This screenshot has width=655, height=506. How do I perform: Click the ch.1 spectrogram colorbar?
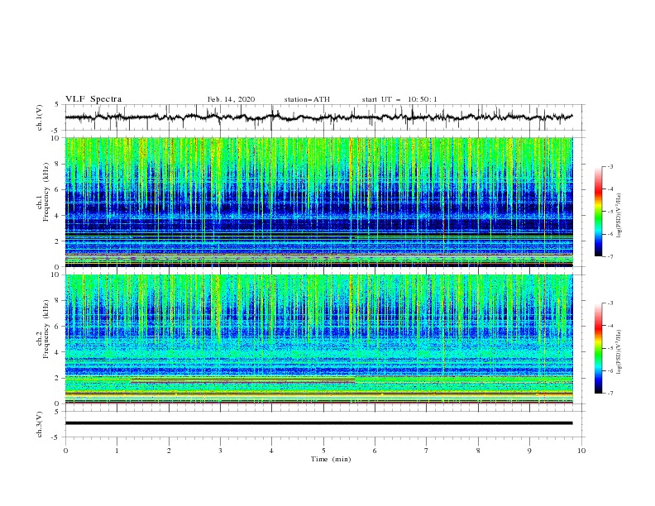(599, 212)
